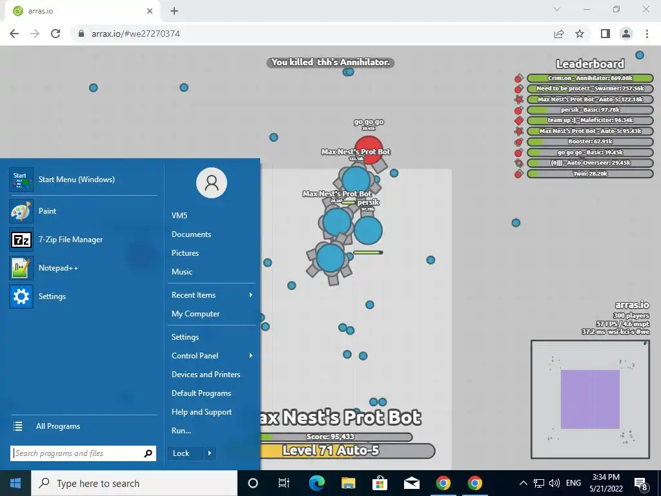The width and height of the screenshot is (661, 496).
Task: Open Documents from Start menu
Action: click(x=191, y=234)
